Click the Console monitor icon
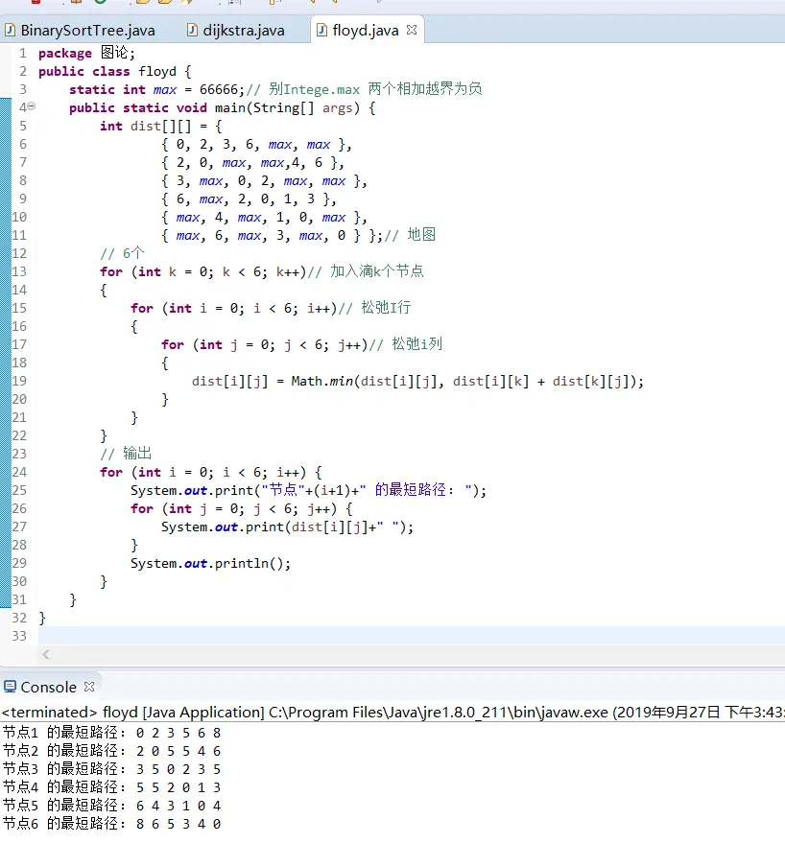Screen dimensions: 785x843 coord(10,687)
